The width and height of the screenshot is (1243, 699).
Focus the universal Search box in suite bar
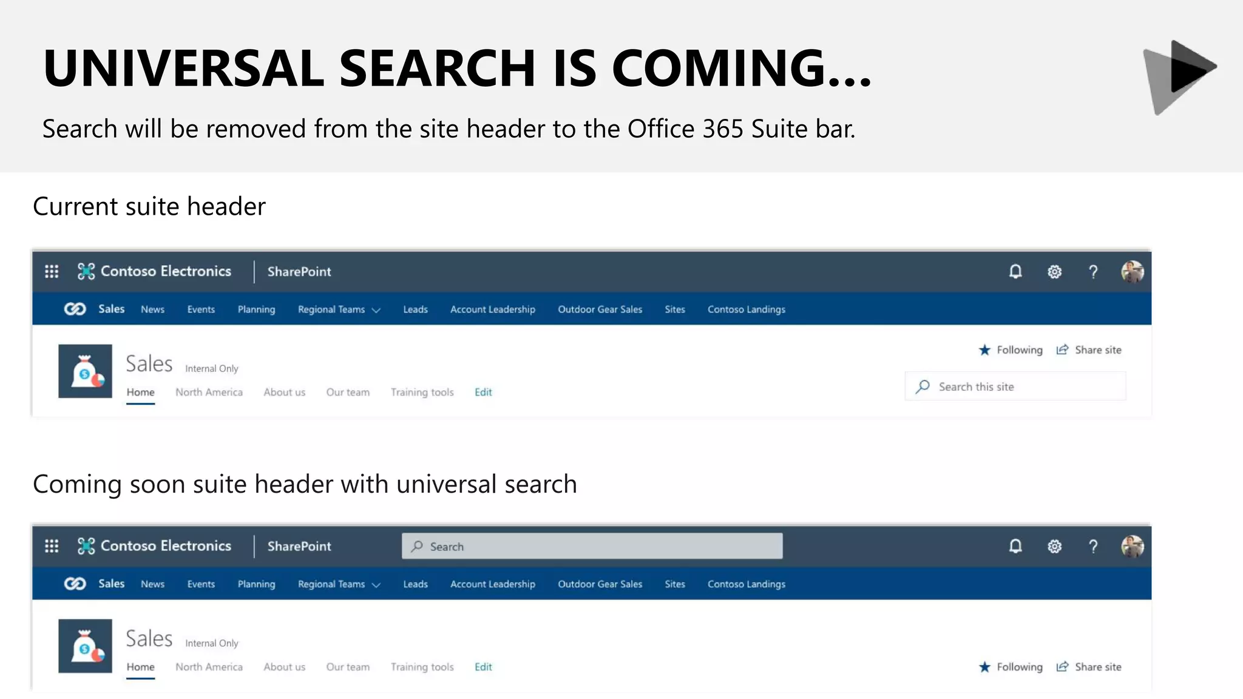coord(592,546)
